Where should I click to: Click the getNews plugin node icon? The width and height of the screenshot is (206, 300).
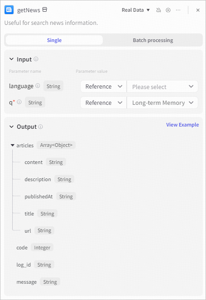(9, 10)
